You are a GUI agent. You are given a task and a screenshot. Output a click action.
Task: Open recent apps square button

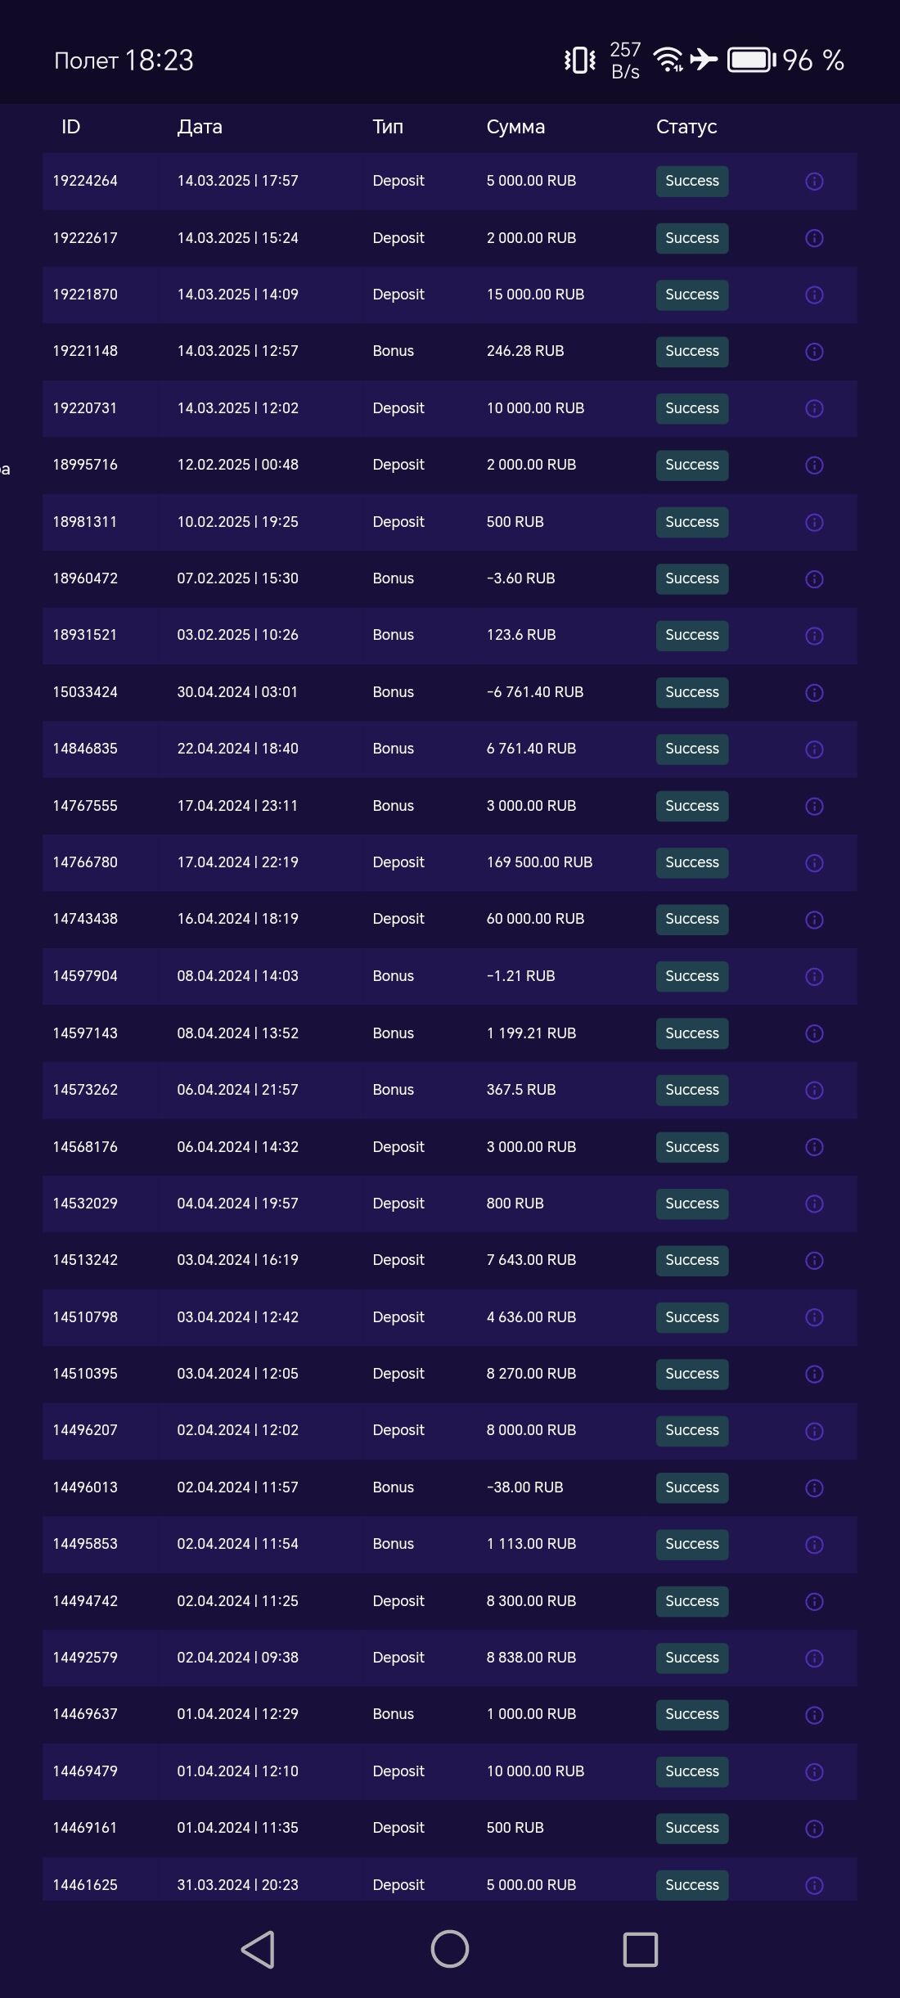coord(640,1949)
